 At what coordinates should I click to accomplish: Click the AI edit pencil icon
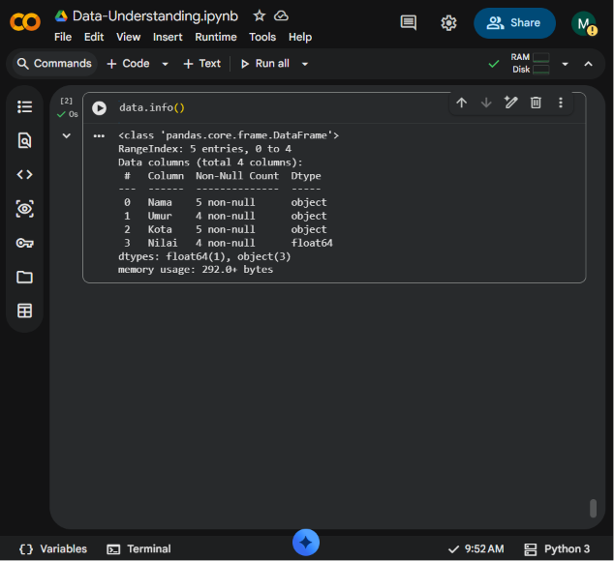pyautogui.click(x=511, y=103)
